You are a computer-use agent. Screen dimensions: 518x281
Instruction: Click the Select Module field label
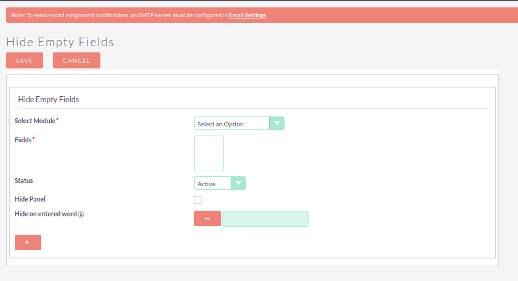[35, 121]
